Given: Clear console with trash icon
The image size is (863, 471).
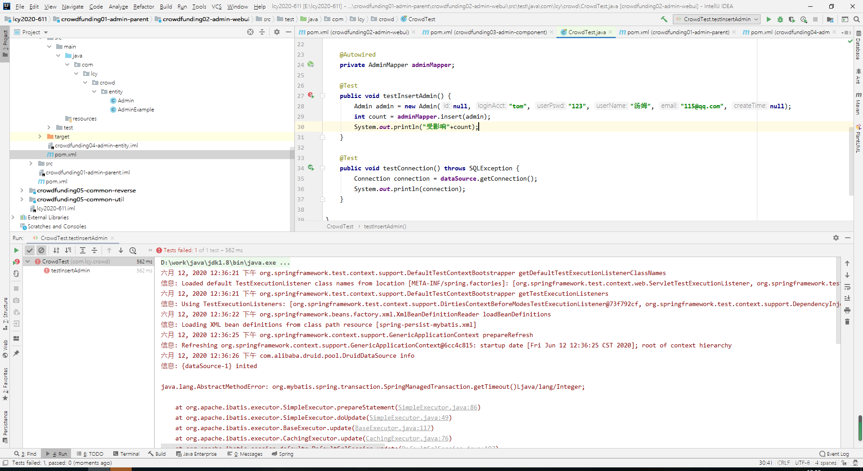Looking at the screenshot, I should coord(847,322).
